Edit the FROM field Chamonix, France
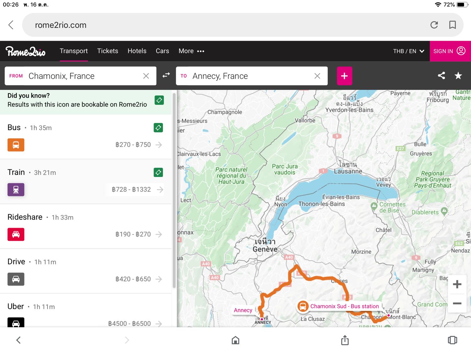Image resolution: width=471 pixels, height=353 pixels. point(80,76)
